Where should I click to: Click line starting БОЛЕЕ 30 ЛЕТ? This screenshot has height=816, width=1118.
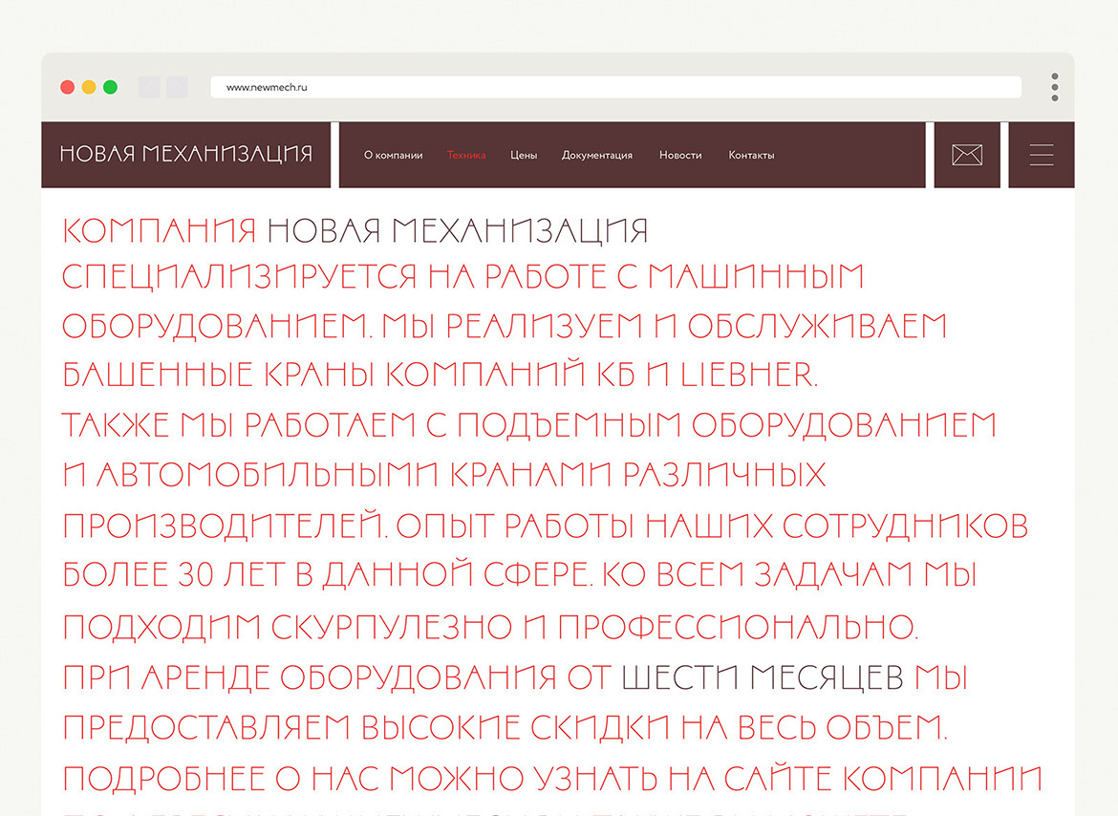point(520,574)
